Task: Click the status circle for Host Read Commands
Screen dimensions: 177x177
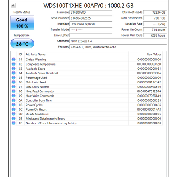Action: tap(14, 91)
